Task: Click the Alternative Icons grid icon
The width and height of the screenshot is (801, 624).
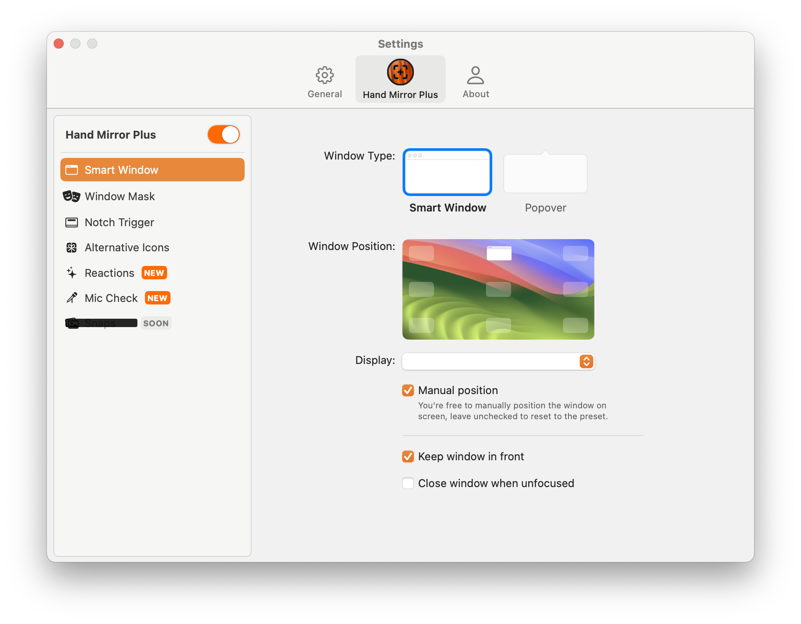Action: [x=72, y=248]
